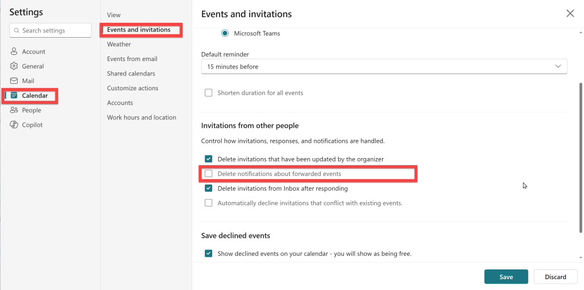Enable automatically decline conflicting invitations
Screen dimensions: 584x290
click(x=209, y=203)
